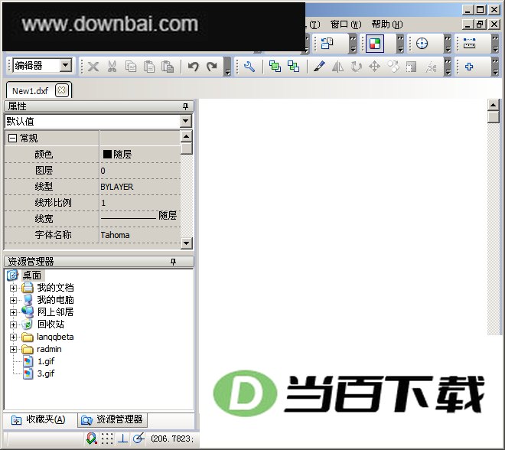Toggle the grid dots status icon

coord(107,439)
